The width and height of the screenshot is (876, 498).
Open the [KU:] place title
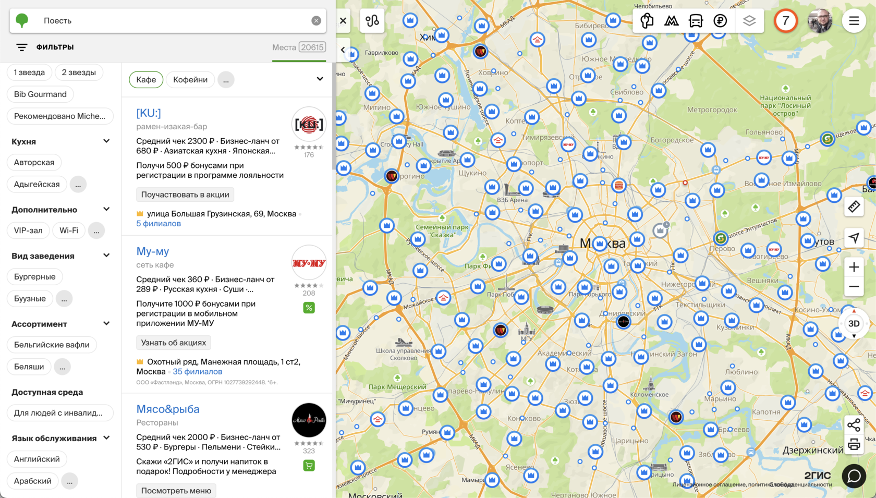click(149, 113)
